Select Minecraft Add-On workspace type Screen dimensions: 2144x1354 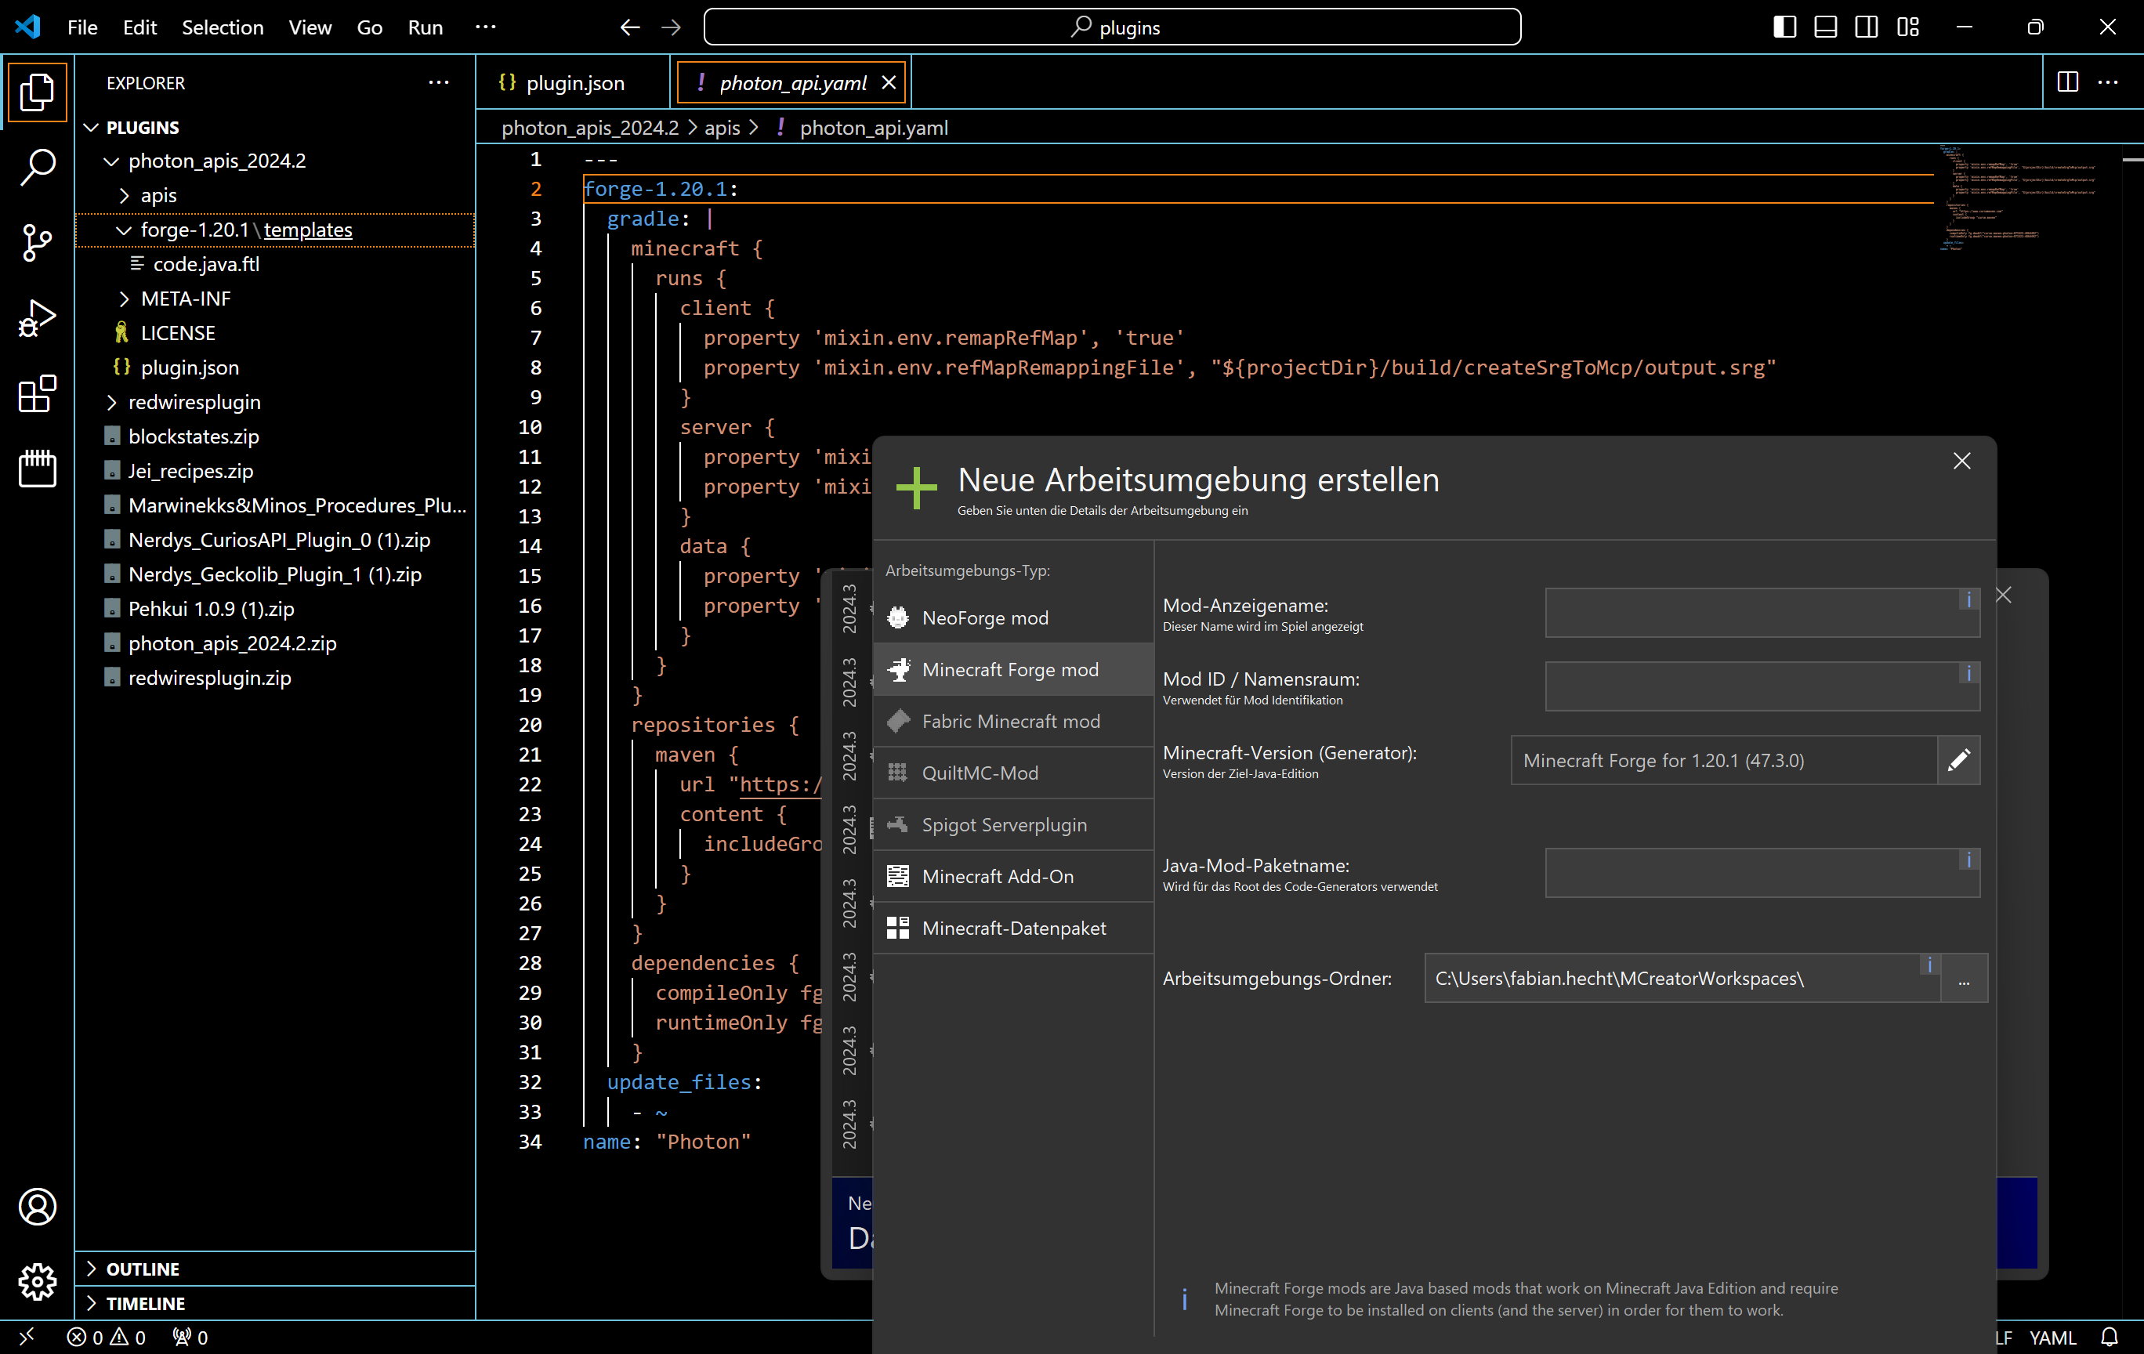(x=1013, y=876)
